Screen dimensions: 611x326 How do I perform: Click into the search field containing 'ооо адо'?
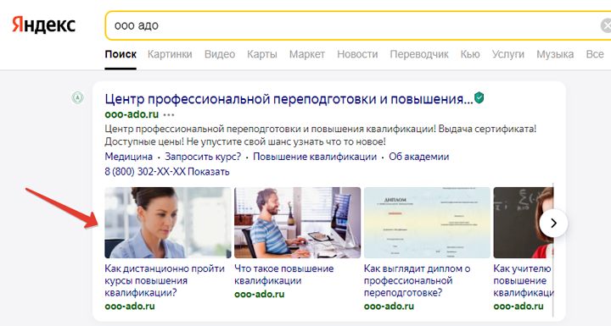[350, 25]
